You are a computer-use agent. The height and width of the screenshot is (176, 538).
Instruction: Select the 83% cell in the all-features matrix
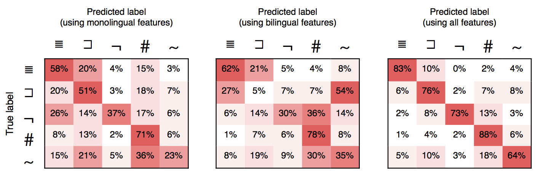402,69
